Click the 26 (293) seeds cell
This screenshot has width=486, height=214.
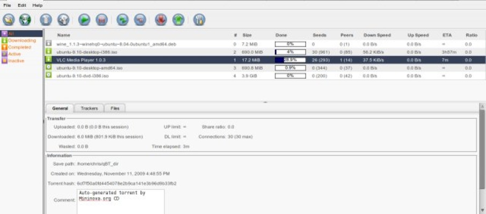321,60
